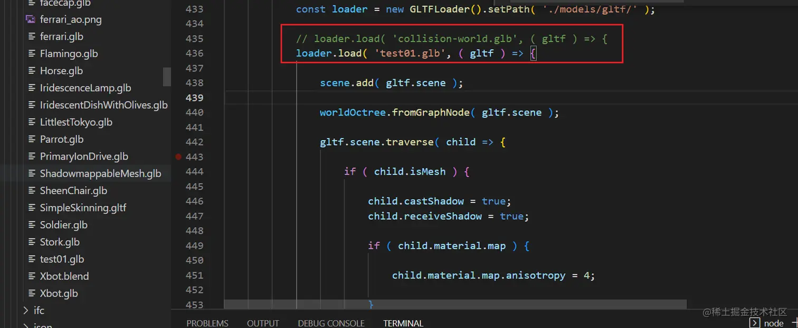The height and width of the screenshot is (328, 798).
Task: Open SheenChair.glb file
Action: 73,191
